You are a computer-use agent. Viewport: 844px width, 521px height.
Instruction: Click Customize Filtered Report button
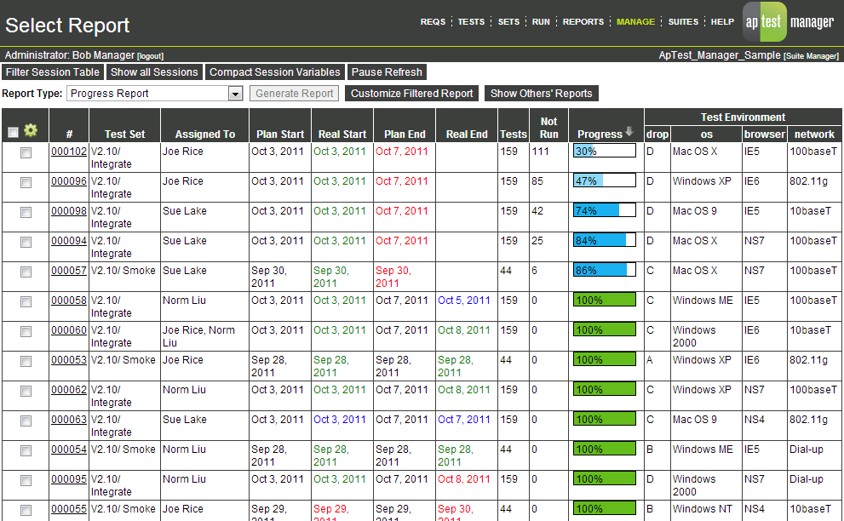click(411, 94)
